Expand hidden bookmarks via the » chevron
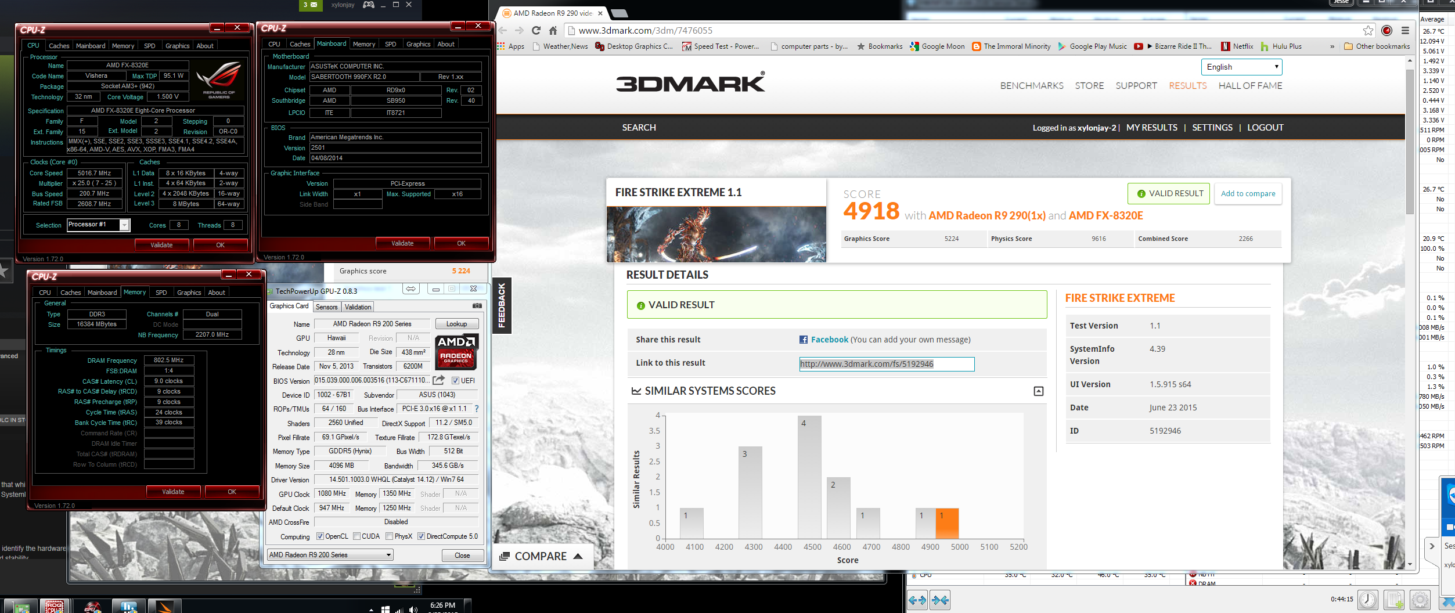Screen dimensions: 1455x613 pyautogui.click(x=1332, y=46)
